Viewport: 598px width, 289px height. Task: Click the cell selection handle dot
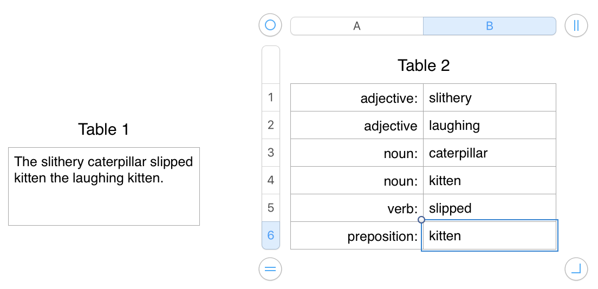(421, 220)
